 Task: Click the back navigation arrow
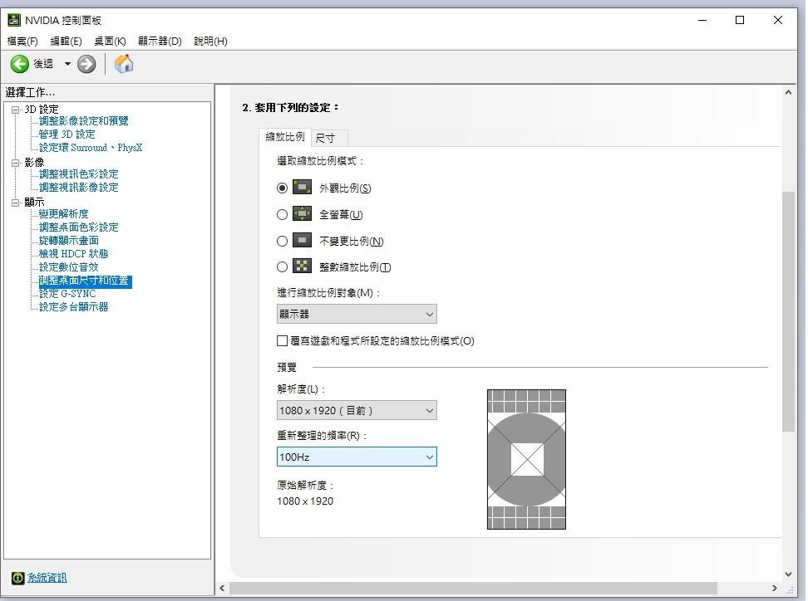(x=18, y=63)
